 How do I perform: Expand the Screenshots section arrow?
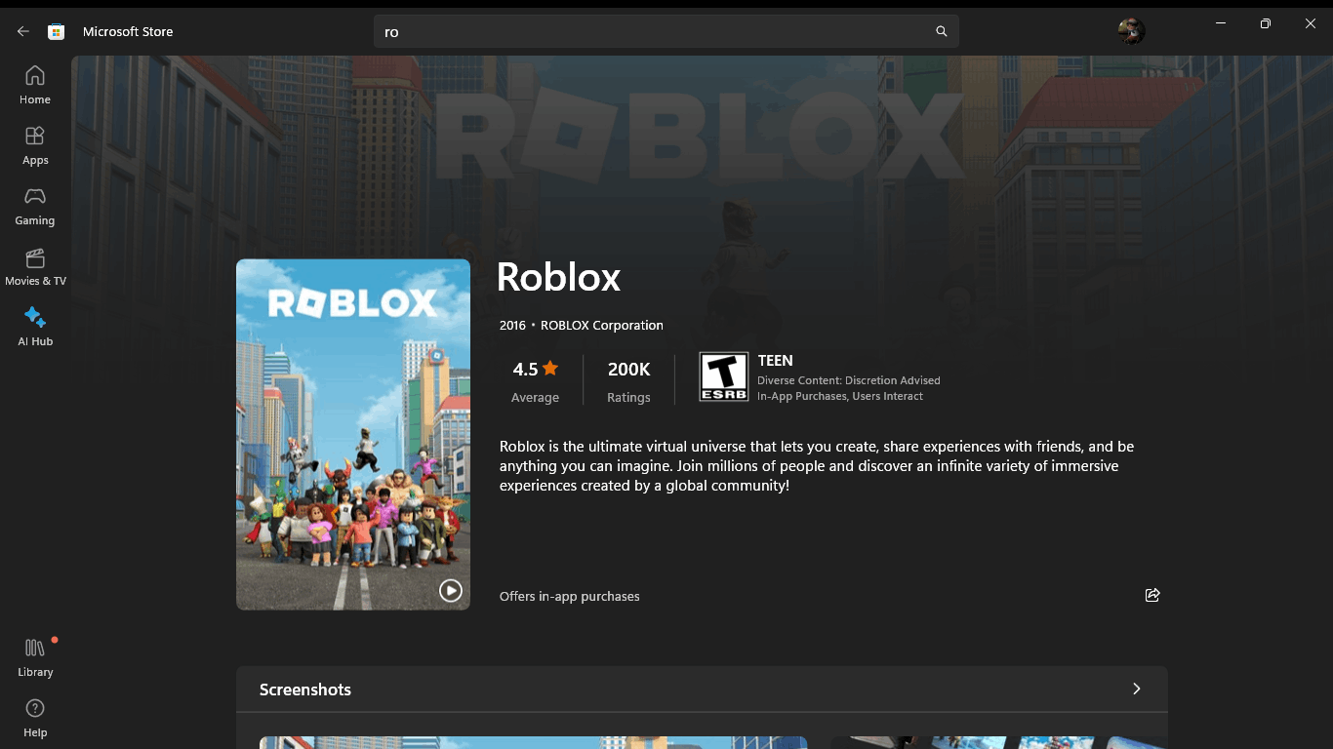(x=1136, y=689)
